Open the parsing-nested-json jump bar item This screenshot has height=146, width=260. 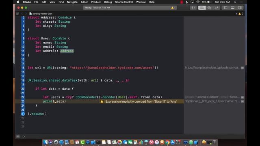click(41, 14)
